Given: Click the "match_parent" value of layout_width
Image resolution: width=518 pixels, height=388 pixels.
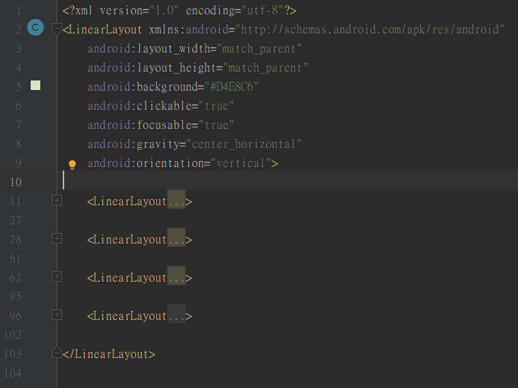Looking at the screenshot, I should pos(259,49).
